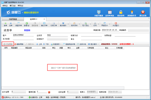Switch to the 功能导航窗 tab
This screenshot has height=100, width=151.
13,19
